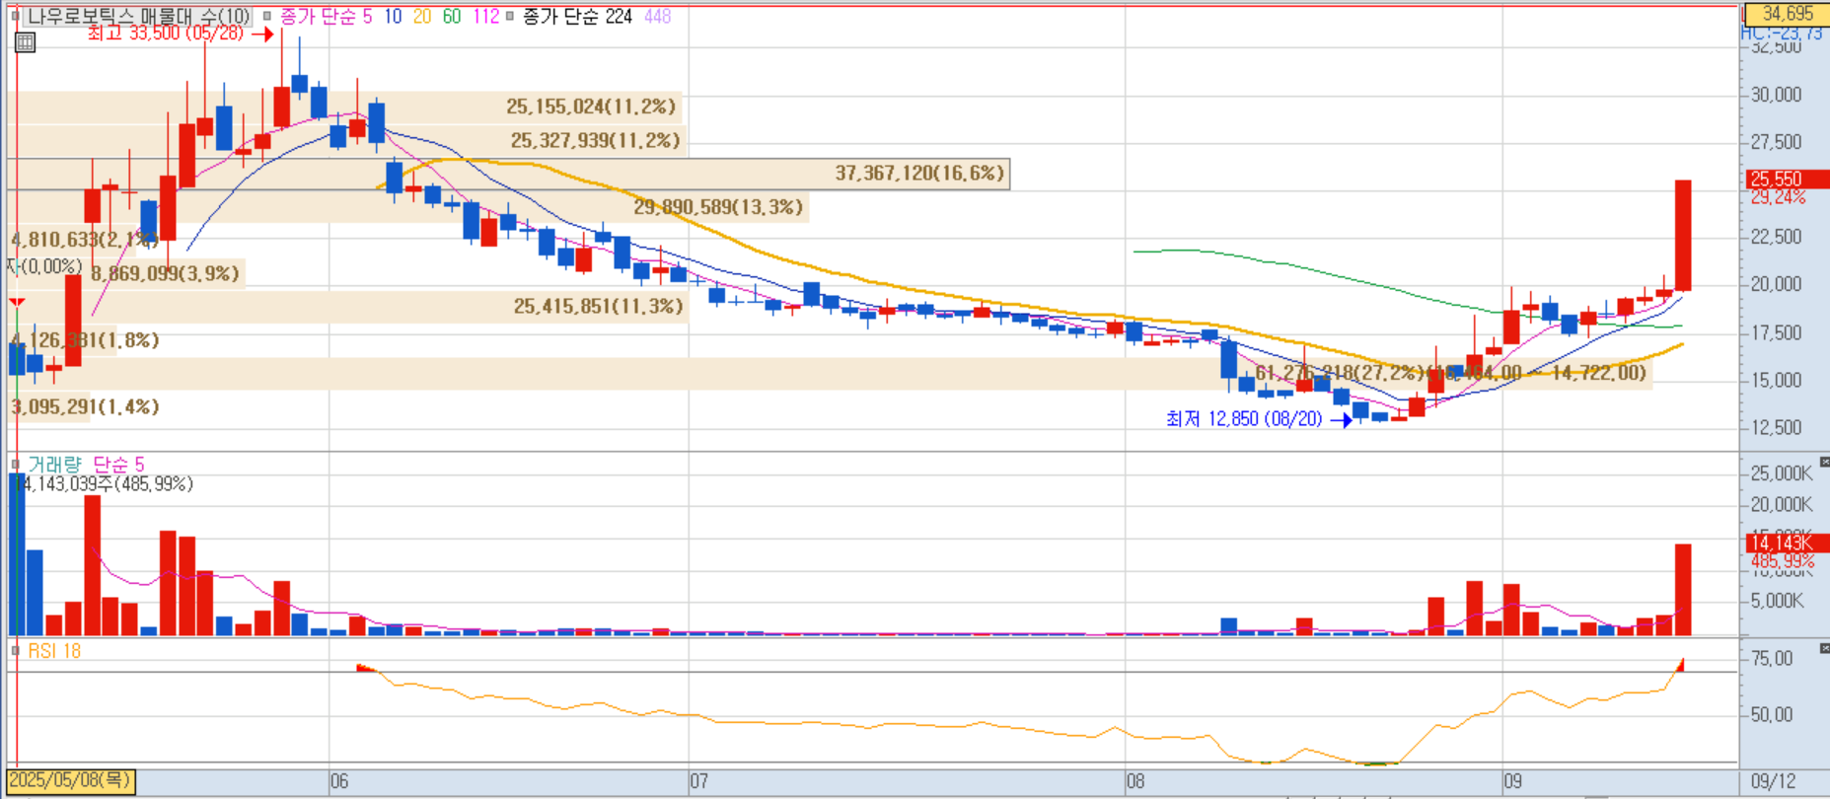Open the data grid table icon
Viewport: 1830px width, 799px height.
tap(25, 42)
